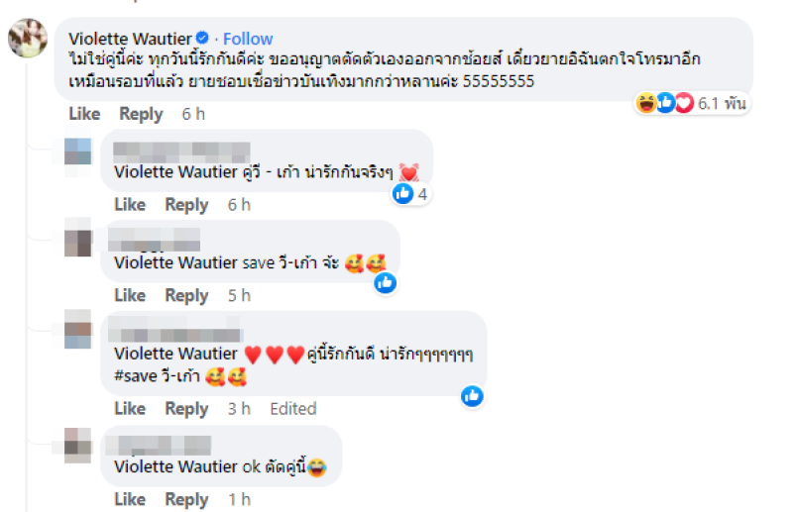
Task: Reply to the คู่วี - เก้า comment
Action: click(x=186, y=205)
